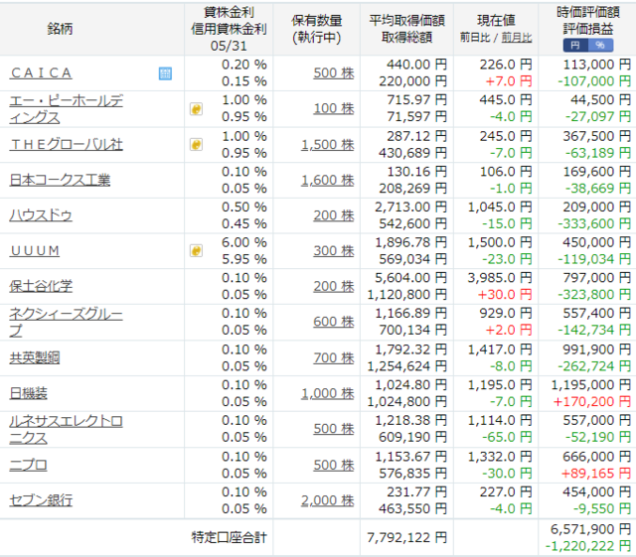The image size is (636, 557).
Task: Click 保土谷化学's 200 株 quantity link
Action: point(334,286)
